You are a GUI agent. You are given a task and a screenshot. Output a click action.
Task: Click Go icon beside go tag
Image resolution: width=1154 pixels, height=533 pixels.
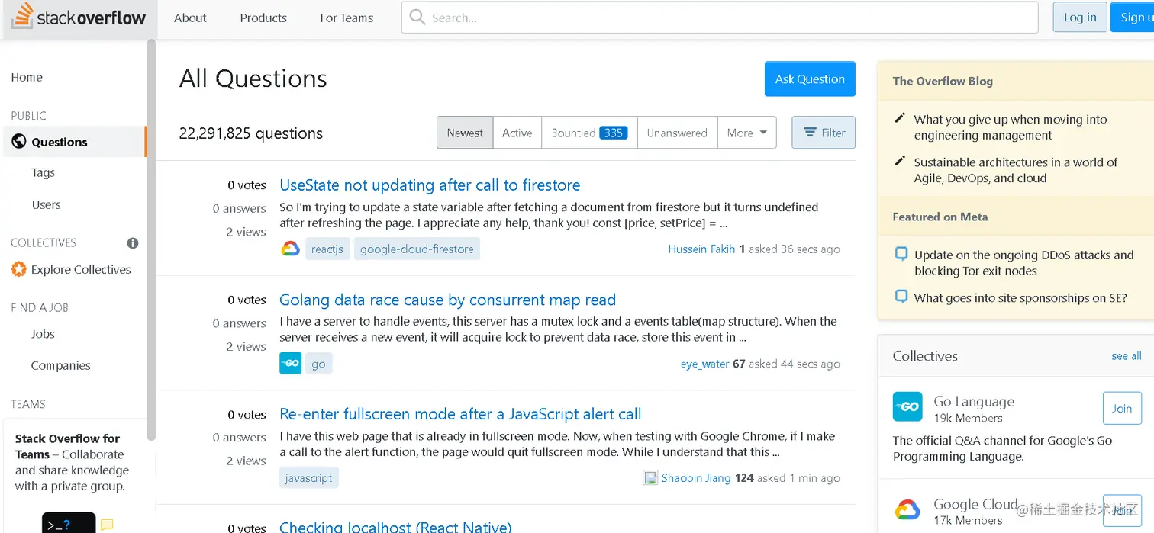click(x=290, y=364)
